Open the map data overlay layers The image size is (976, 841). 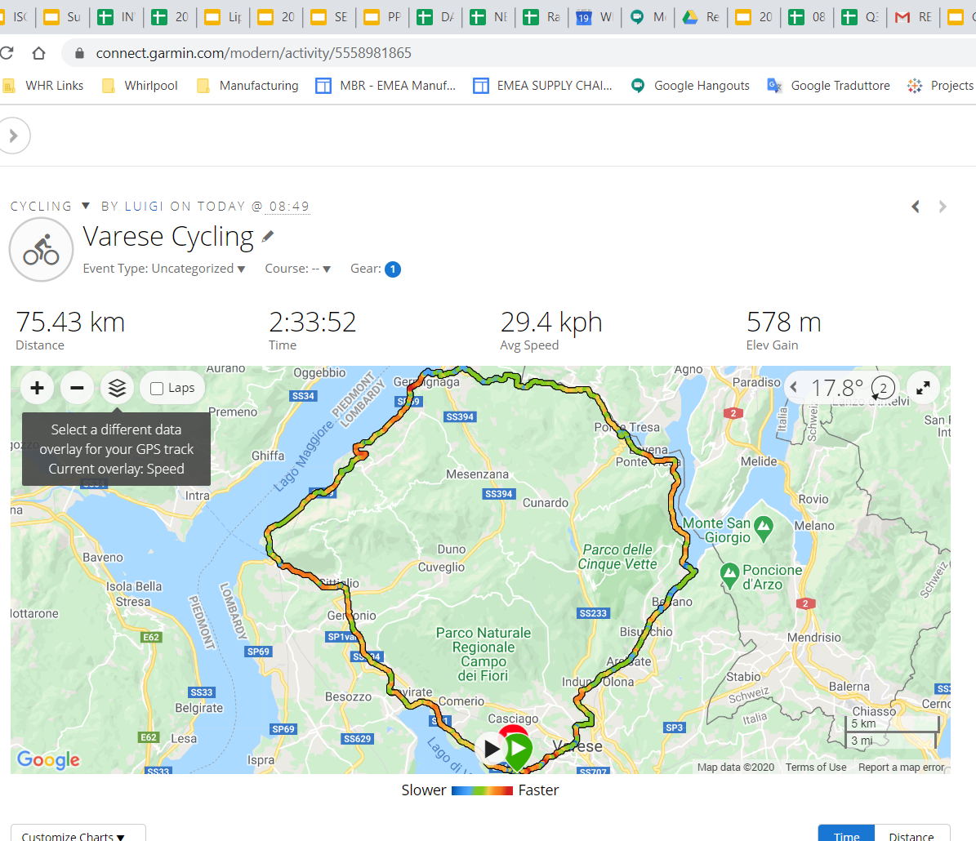coord(117,388)
